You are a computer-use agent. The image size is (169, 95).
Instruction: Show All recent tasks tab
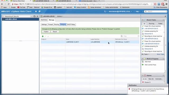(x=144, y=23)
